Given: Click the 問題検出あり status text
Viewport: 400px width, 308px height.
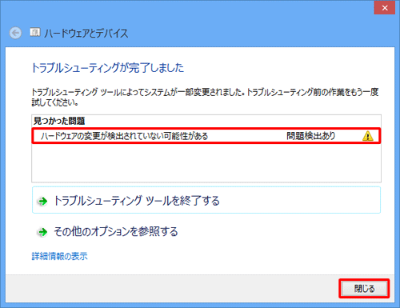Looking at the screenshot, I should point(311,136).
